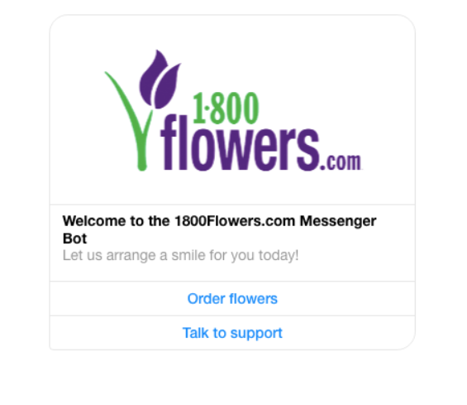Open the 1-800-Flowers logo image
Screen dimensions: 467x405
(x=232, y=110)
